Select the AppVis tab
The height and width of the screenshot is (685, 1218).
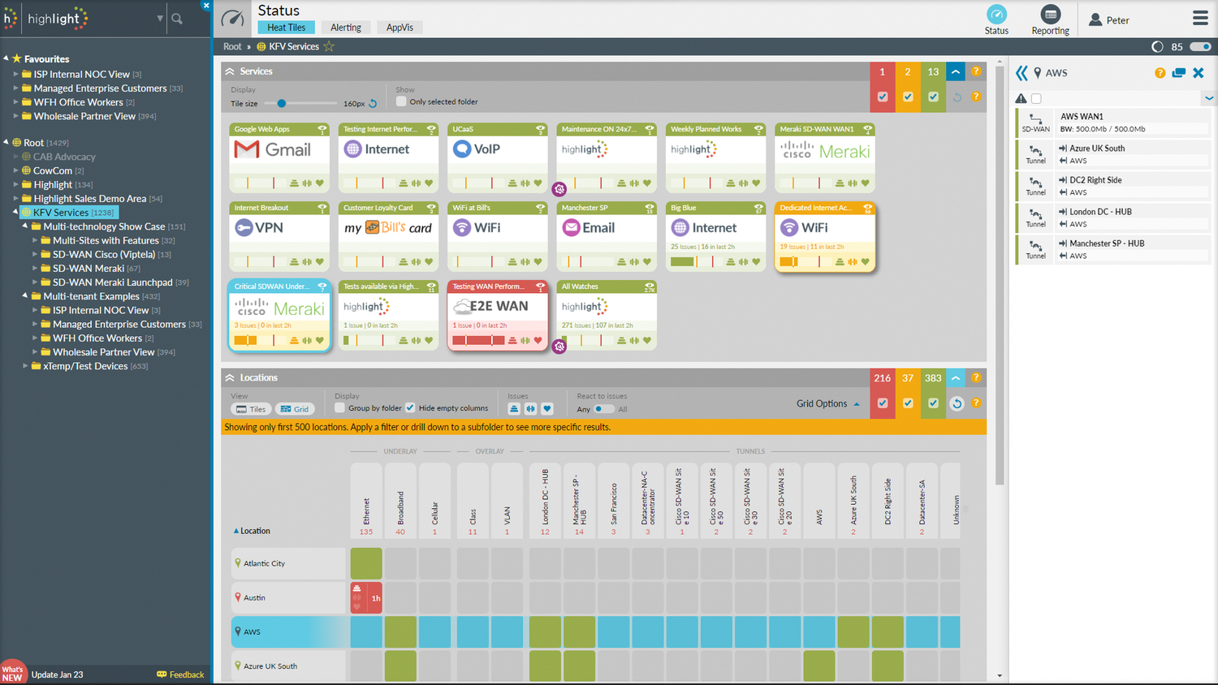click(x=399, y=27)
